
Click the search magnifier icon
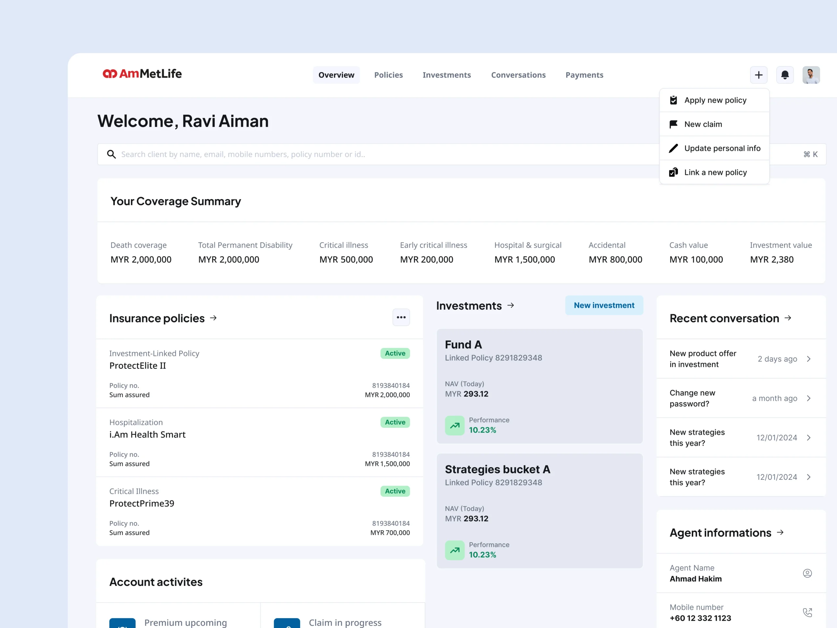tap(111, 154)
